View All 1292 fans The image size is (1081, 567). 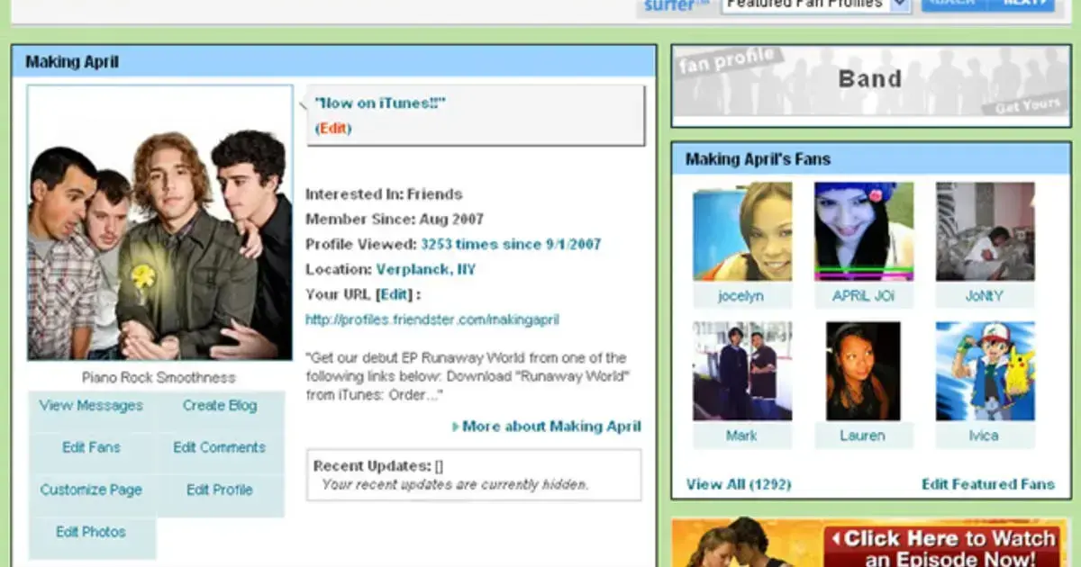(x=738, y=484)
